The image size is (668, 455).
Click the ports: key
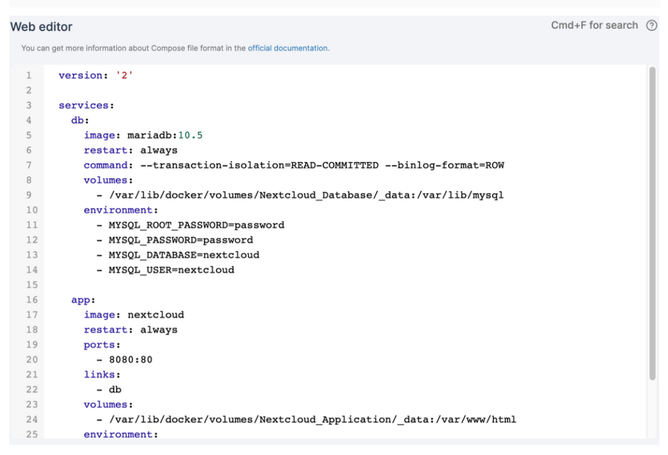[102, 345]
